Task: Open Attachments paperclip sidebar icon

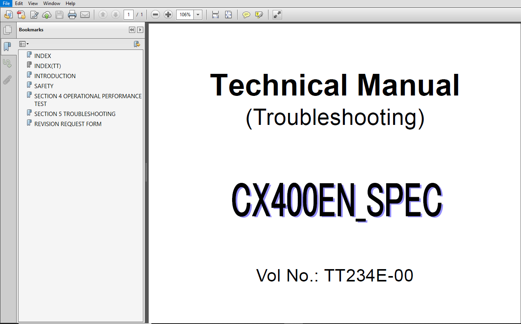Action: 7,80
